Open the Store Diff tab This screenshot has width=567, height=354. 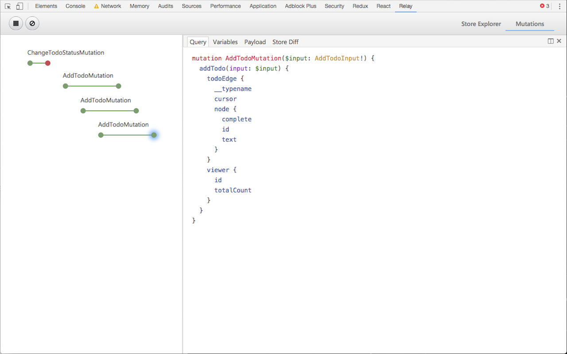[x=285, y=42]
